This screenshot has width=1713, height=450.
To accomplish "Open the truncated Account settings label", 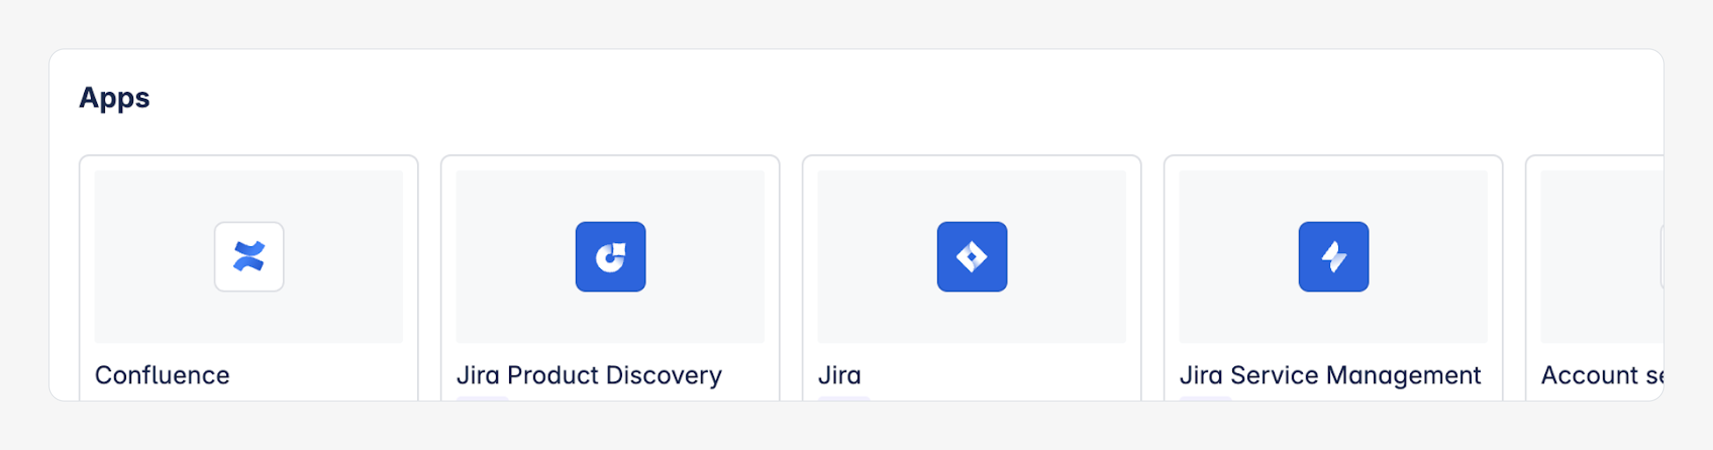I will [x=1601, y=375].
